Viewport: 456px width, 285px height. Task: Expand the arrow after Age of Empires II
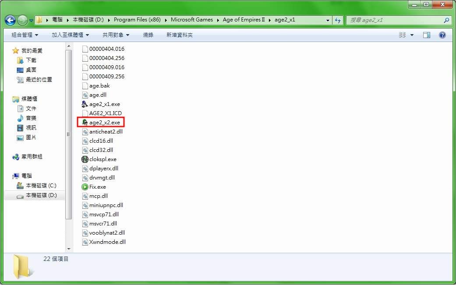tap(269, 20)
